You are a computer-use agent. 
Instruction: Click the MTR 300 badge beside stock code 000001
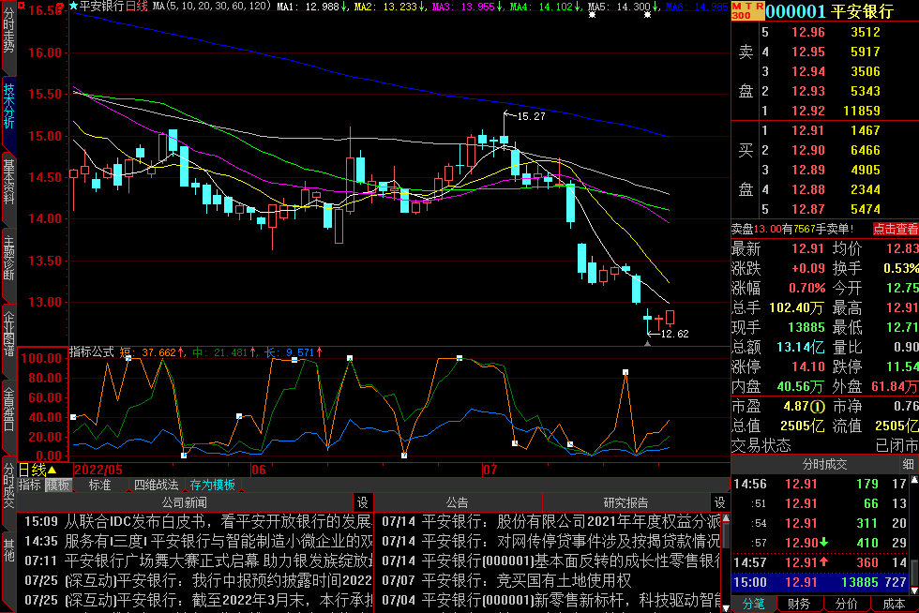coord(748,10)
